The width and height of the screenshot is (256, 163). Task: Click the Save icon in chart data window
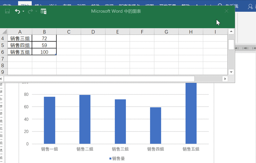click(8, 11)
